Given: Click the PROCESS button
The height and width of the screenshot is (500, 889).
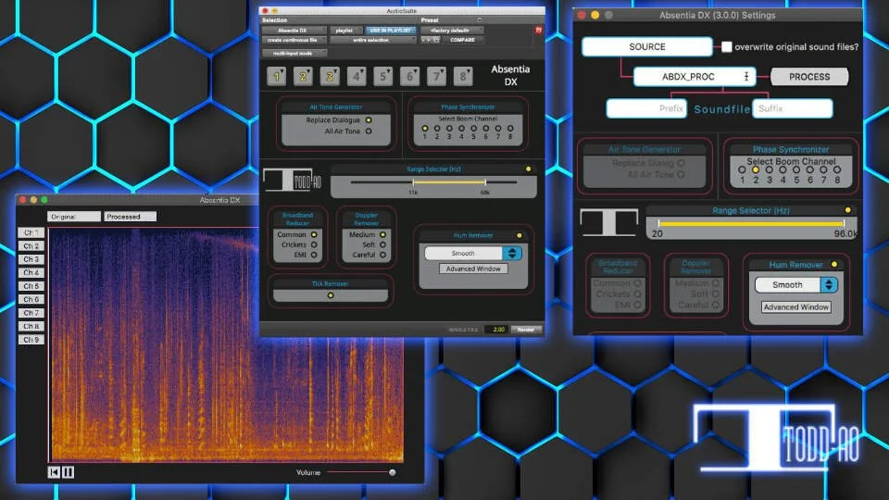Looking at the screenshot, I should (809, 77).
